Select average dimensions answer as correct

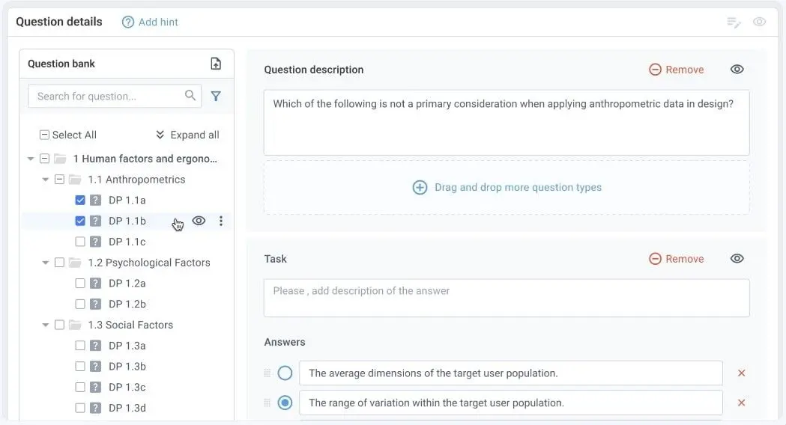pos(285,373)
